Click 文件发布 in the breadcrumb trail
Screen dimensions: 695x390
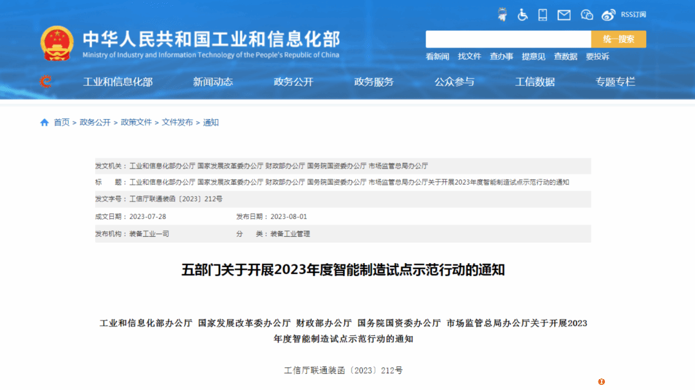point(177,122)
